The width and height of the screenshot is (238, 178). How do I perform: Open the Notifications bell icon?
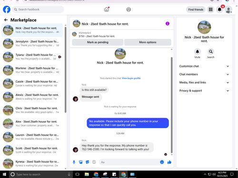pyautogui.click(x=219, y=9)
